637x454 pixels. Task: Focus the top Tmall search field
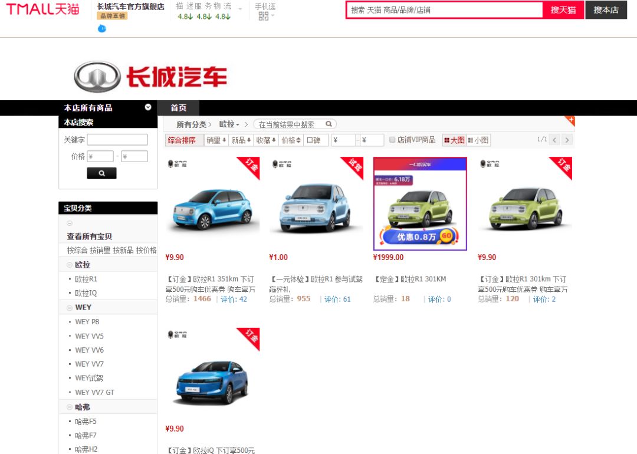pos(445,10)
